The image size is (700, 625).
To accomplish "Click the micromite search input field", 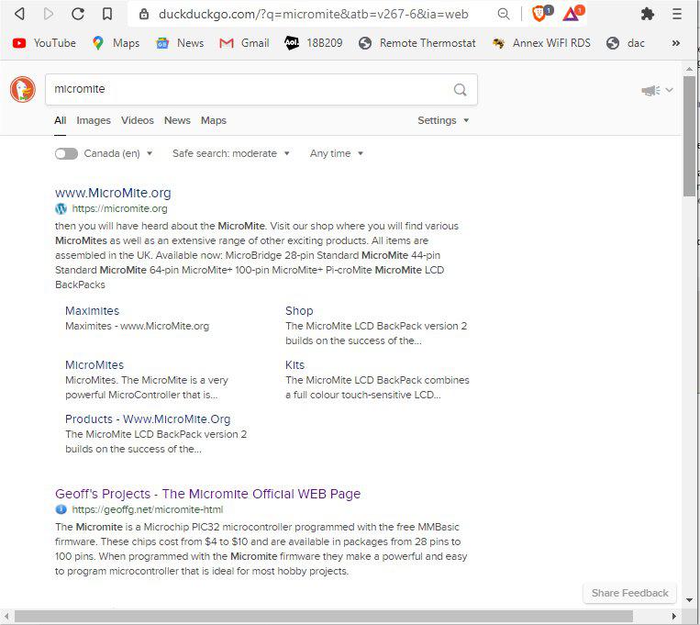I will [248, 90].
